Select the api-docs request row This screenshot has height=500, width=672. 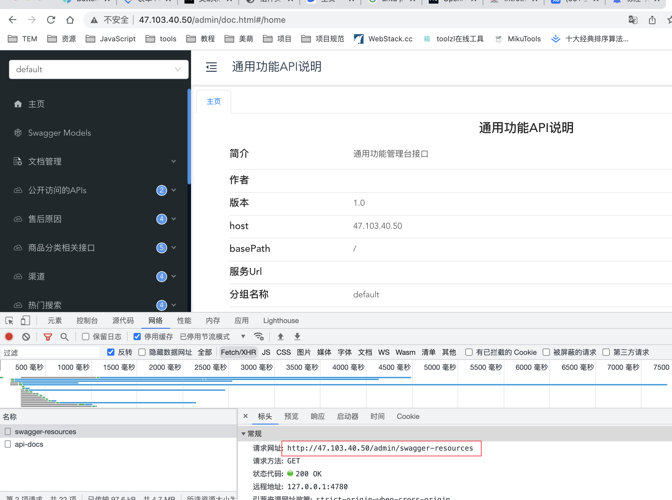click(118, 444)
